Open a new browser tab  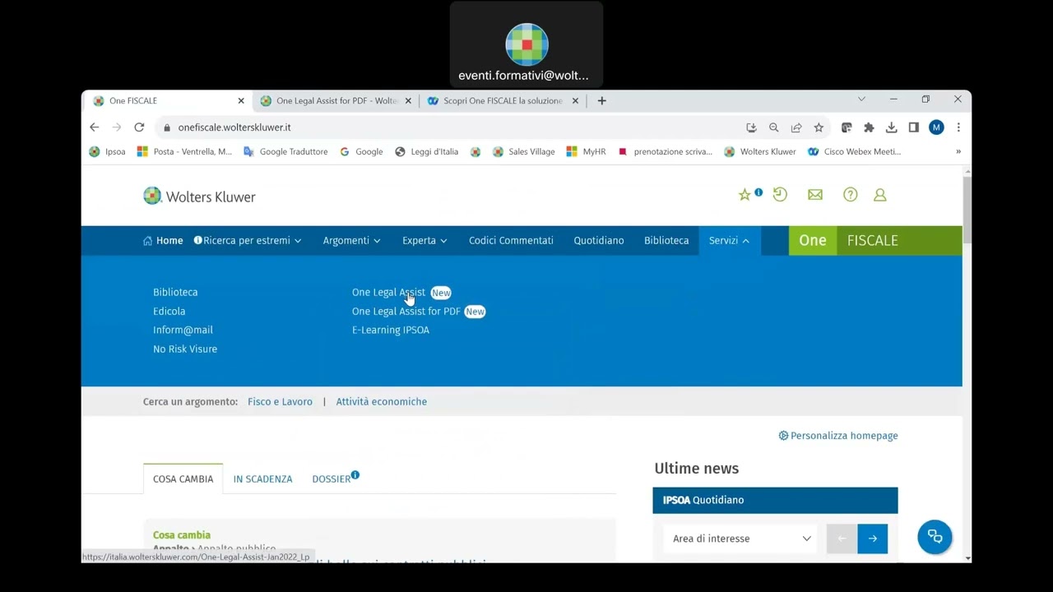601,100
